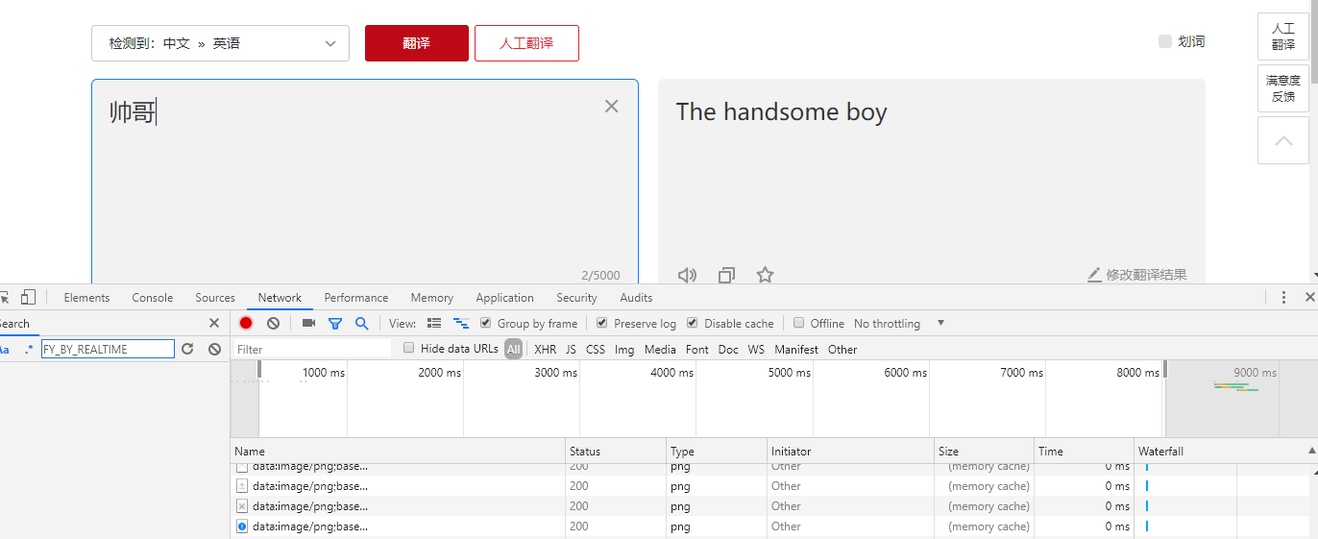Click the edit translation result pencil link
This screenshot has width=1318, height=539.
1137,275
